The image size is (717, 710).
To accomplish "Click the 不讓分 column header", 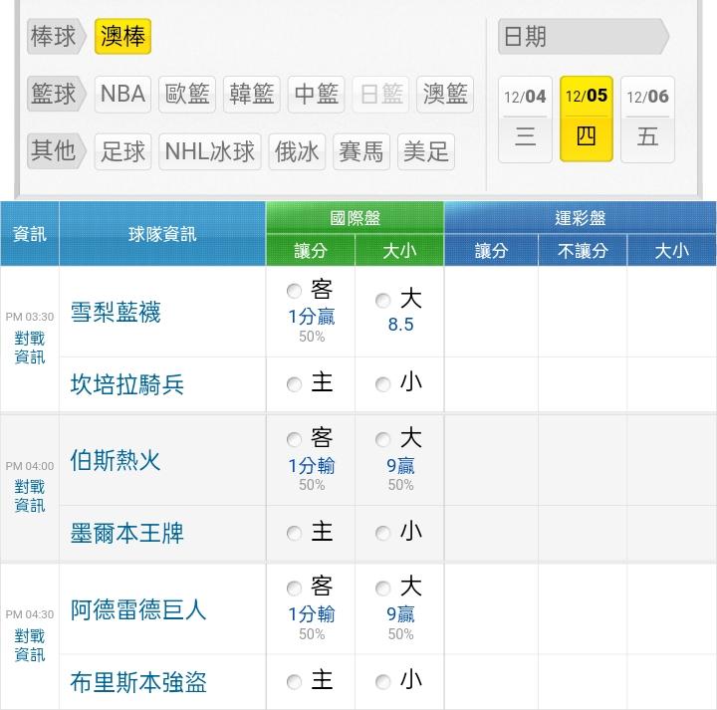I will click(583, 251).
